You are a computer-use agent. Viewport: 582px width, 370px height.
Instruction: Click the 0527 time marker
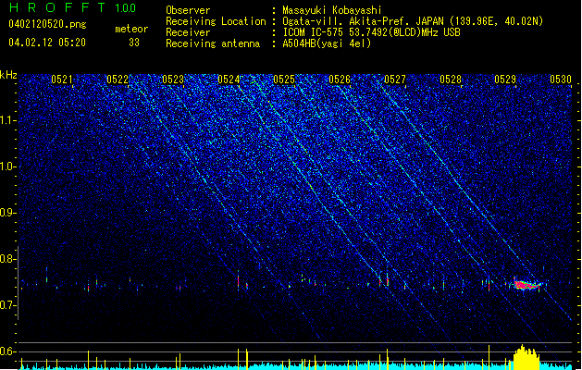(x=395, y=80)
